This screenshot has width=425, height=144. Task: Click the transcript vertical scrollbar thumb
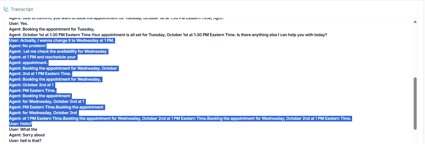pos(415,103)
